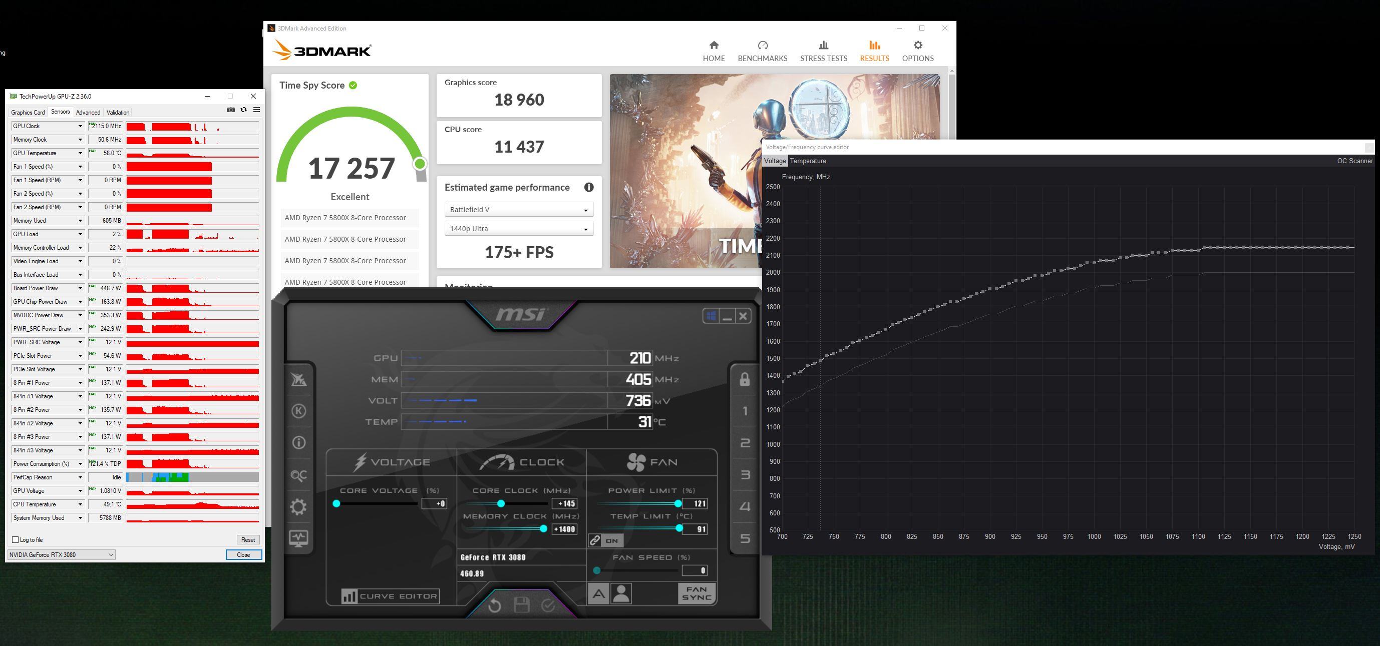Click Afterburner OC Scanner magnifier icon
Viewport: 1380px width, 646px height.
pyautogui.click(x=298, y=475)
